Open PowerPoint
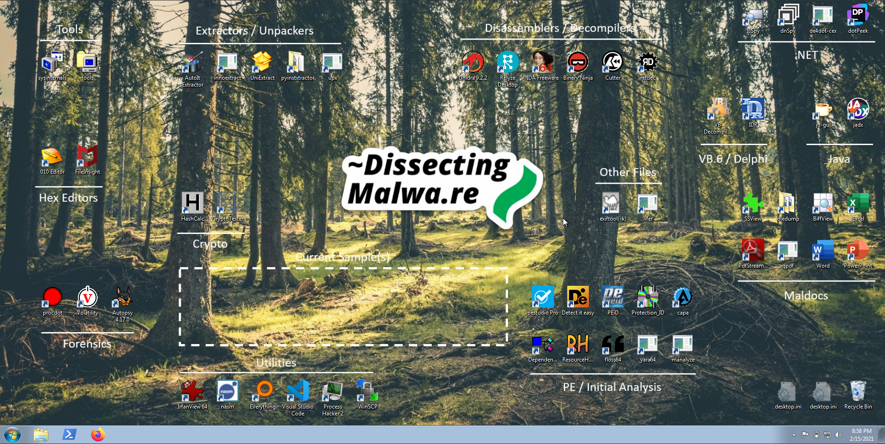 (x=858, y=254)
